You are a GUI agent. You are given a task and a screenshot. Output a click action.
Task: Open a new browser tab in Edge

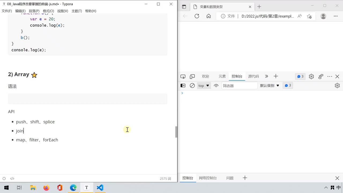(259, 7)
